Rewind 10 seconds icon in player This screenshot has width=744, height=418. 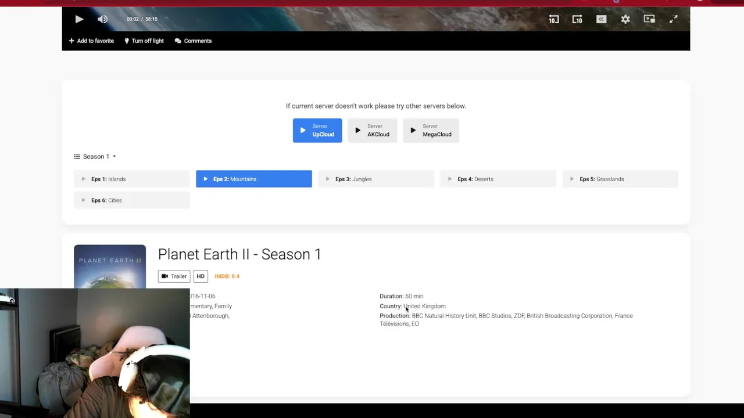[x=553, y=19]
